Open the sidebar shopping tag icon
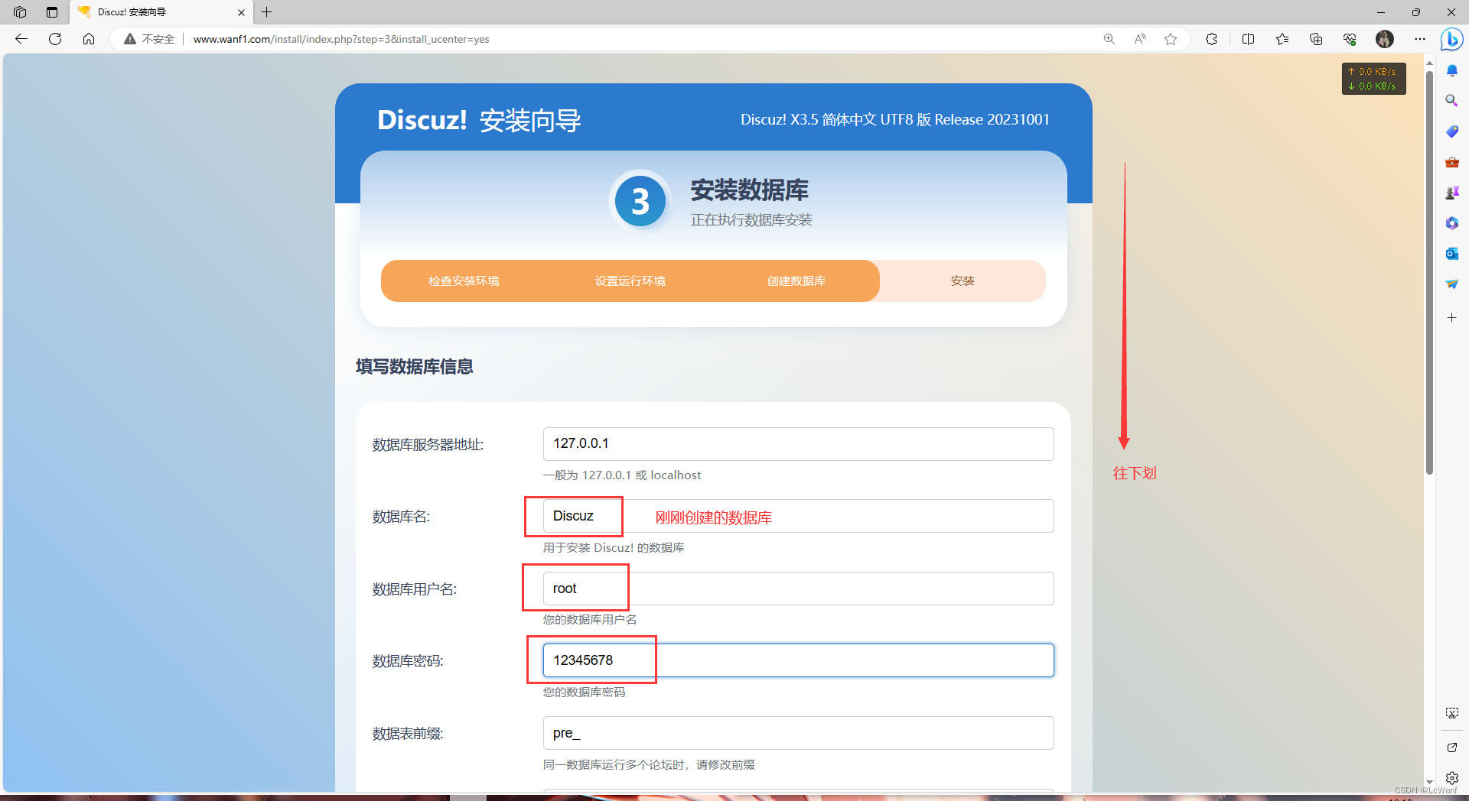This screenshot has height=801, width=1469. (1451, 131)
